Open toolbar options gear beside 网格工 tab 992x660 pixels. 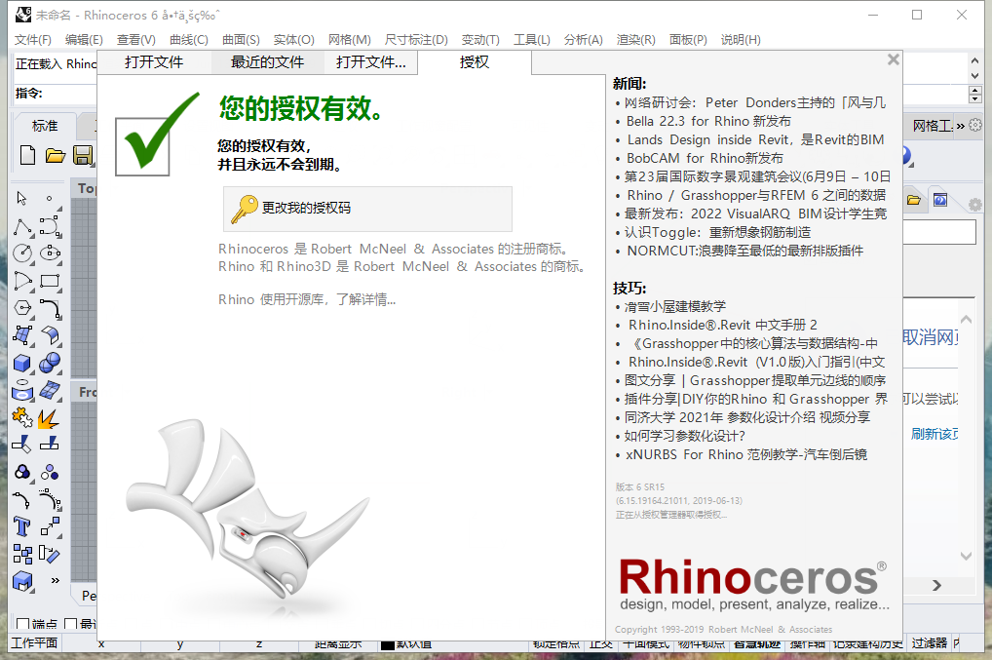coord(975,126)
